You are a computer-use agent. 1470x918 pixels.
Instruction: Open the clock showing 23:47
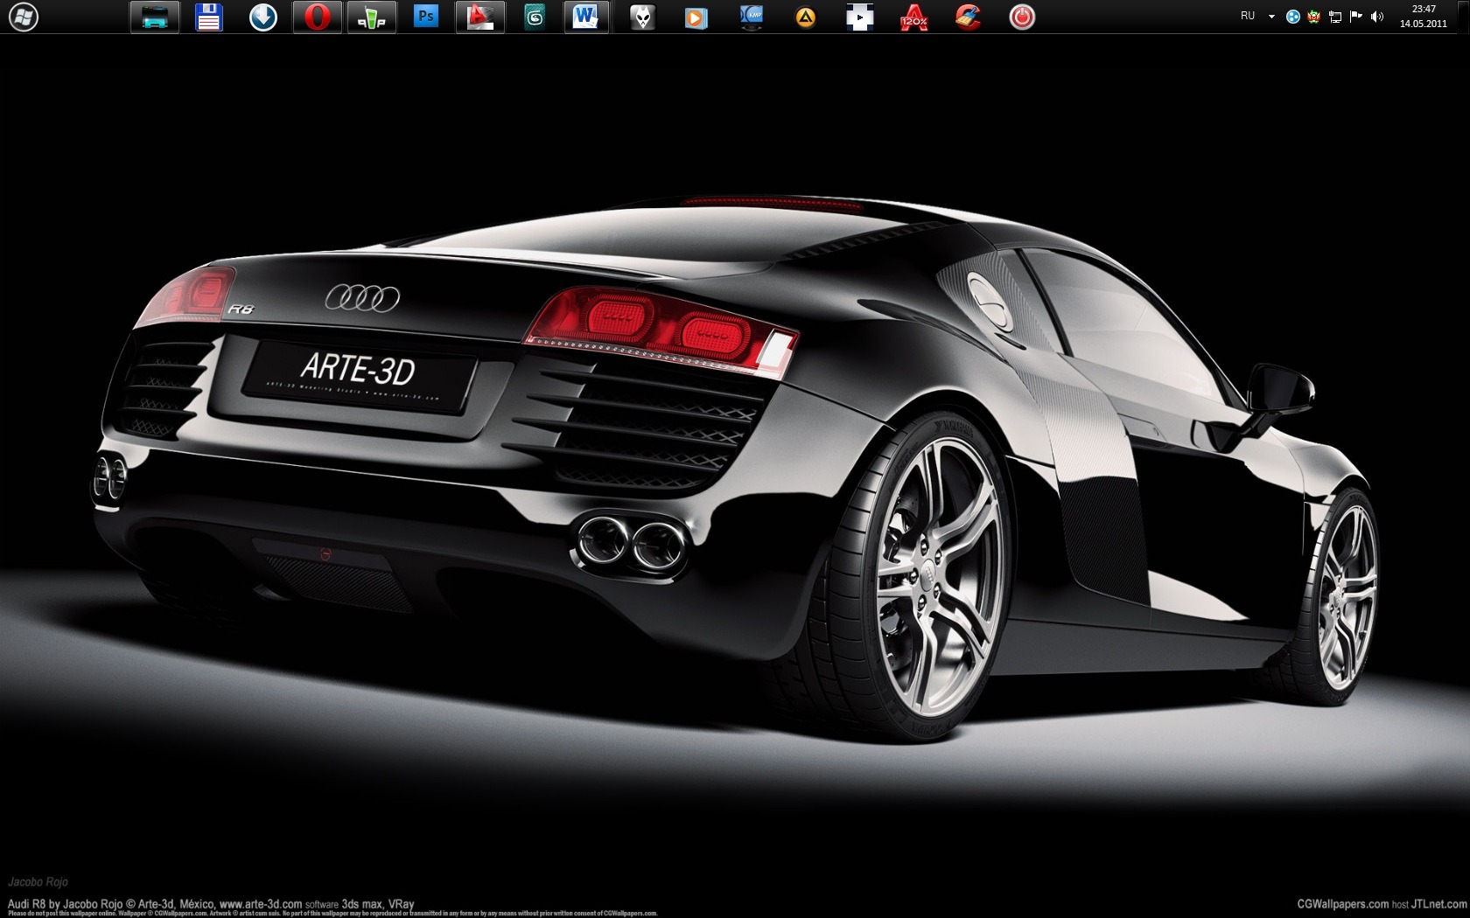(1424, 17)
